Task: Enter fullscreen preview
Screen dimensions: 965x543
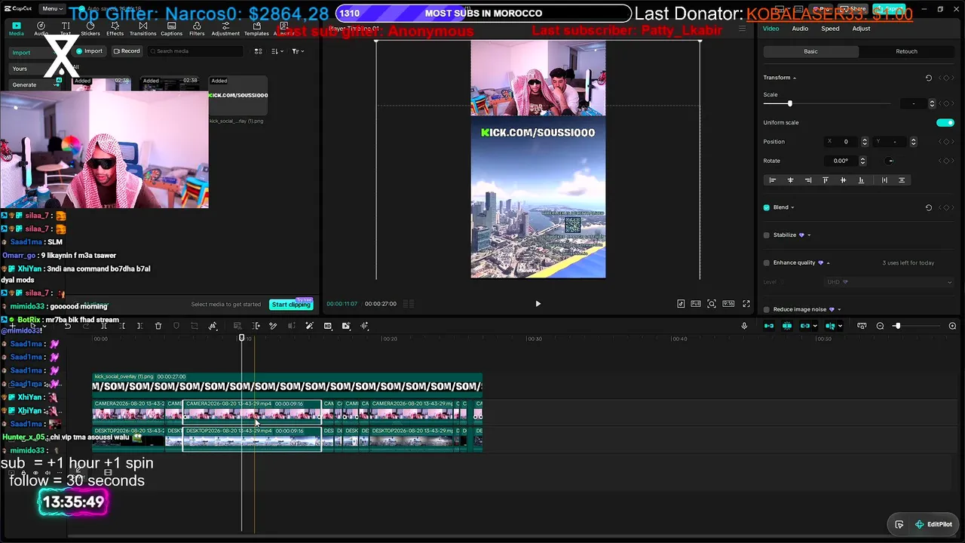Action: (746, 304)
